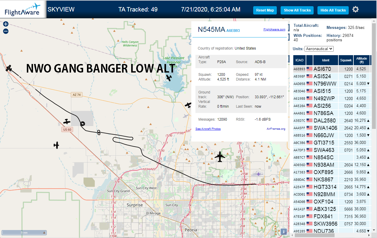The width and height of the screenshot is (377, 238).
Task: Click ICAO code A3ED7C cell
Action: point(299,121)
